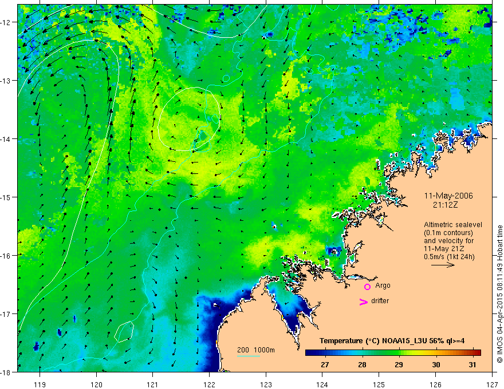Click the 127 longitude axis label
This screenshot has width=504, height=389.
pos(492,385)
